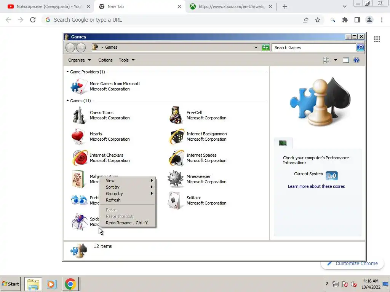Select the Minesweeper mine icon
This screenshot has height=292, width=390.
[x=176, y=179]
